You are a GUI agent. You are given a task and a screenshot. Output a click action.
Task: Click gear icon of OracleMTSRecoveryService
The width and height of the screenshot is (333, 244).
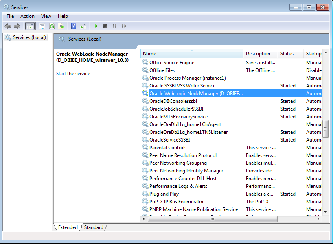click(x=145, y=116)
